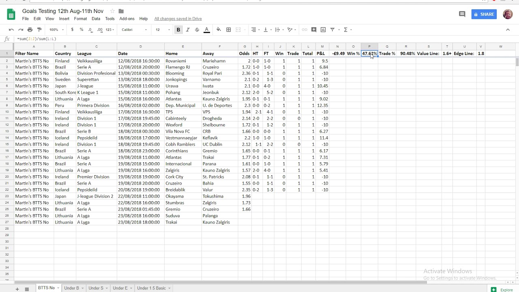Open the text color picker

206,30
